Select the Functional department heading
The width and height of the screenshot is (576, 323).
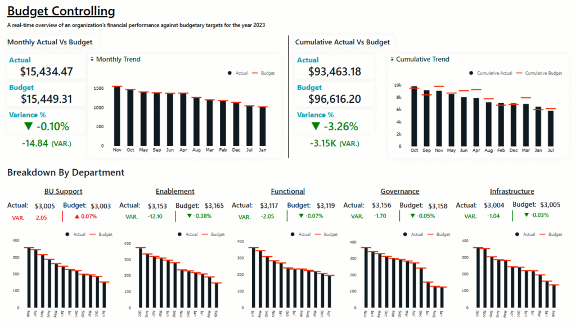pyautogui.click(x=287, y=192)
